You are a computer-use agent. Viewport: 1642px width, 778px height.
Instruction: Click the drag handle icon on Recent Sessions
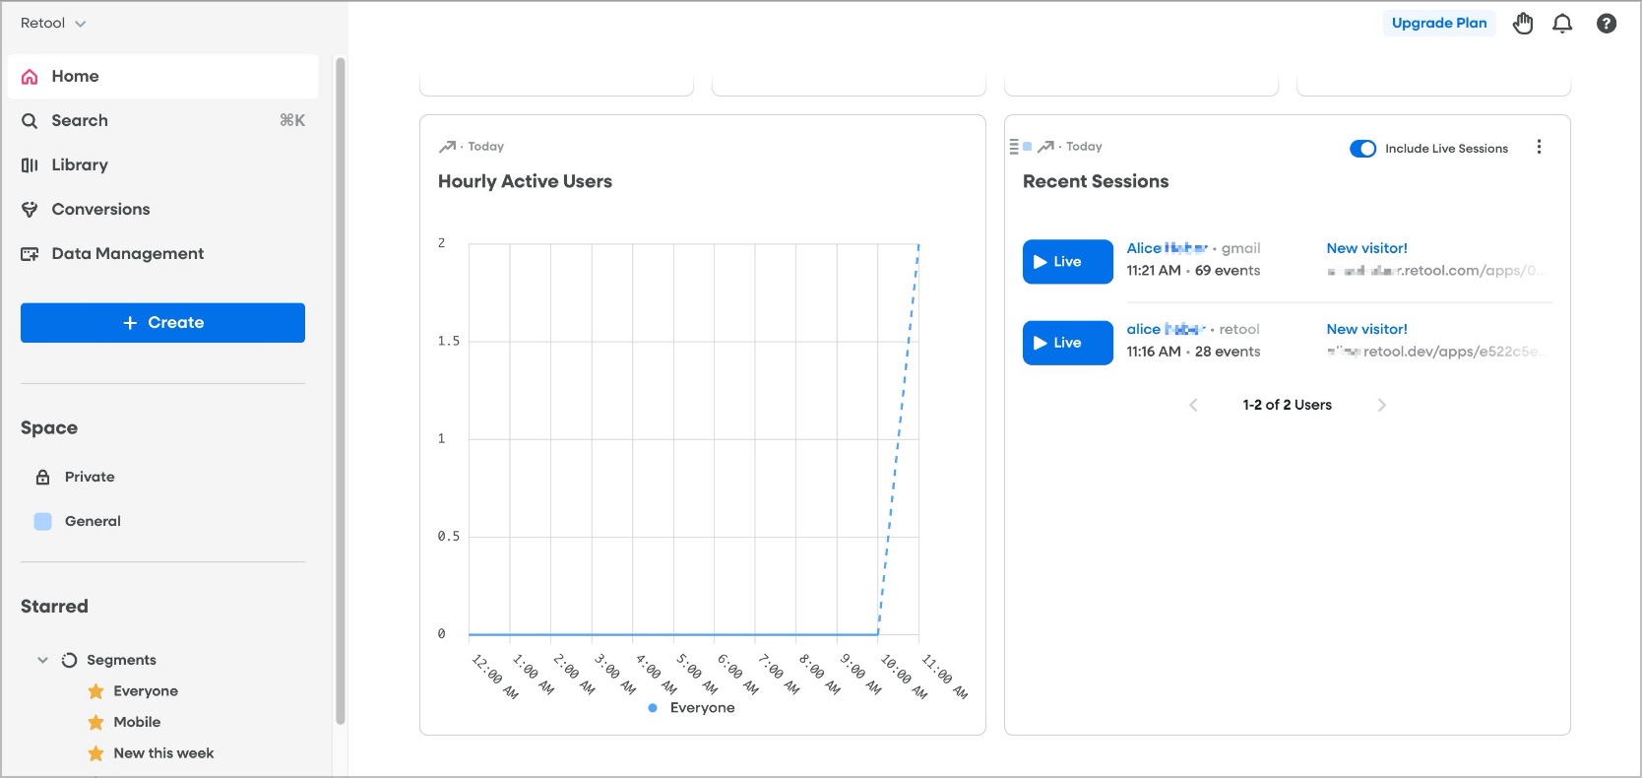pyautogui.click(x=1014, y=147)
